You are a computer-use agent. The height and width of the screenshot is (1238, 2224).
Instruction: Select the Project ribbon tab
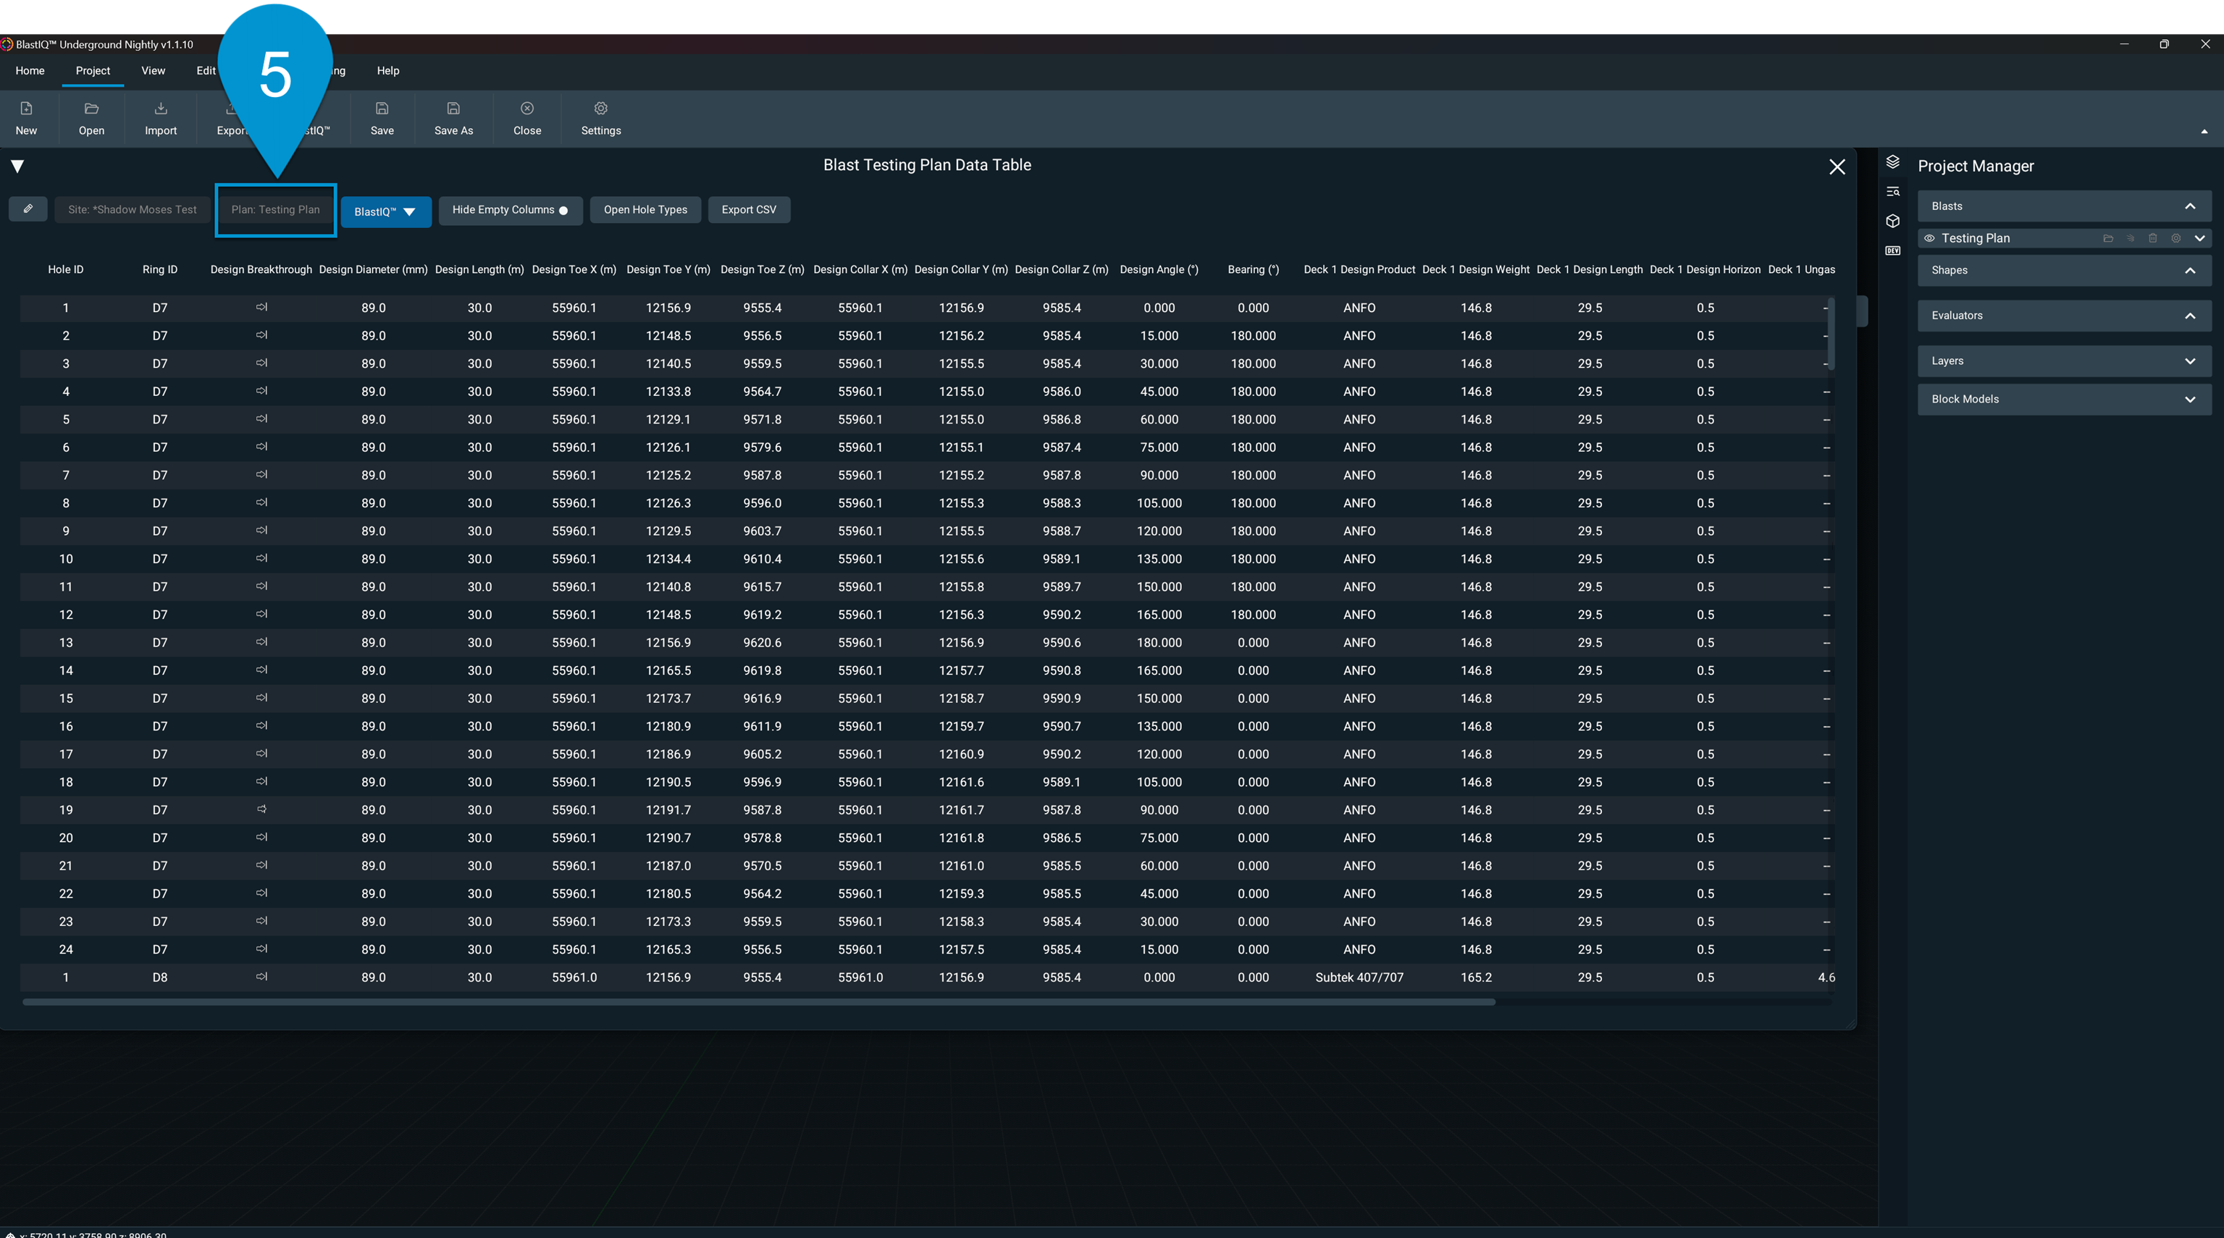93,71
